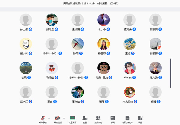180x125 pixels.
Task: Select 段少帅's cartoon avatar
Action: [26, 44]
